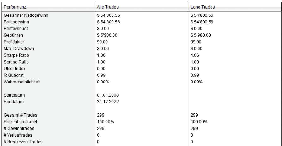The image size is (282, 146).
Task: Select the Profitfaktor row label
Action: click(x=14, y=42)
